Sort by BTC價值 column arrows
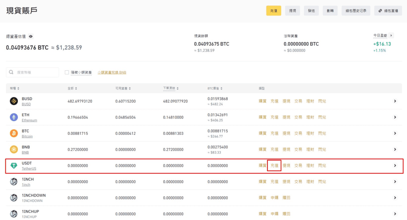This screenshot has height=220, width=407. point(221,89)
